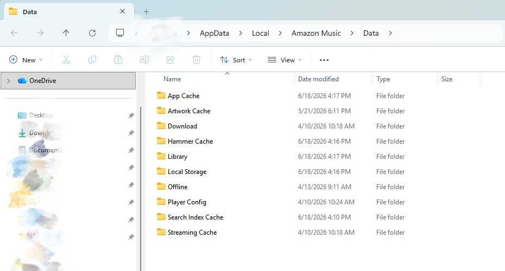Expand chevron after Local in address bar
Screen dimensions: 505x271
280,33
